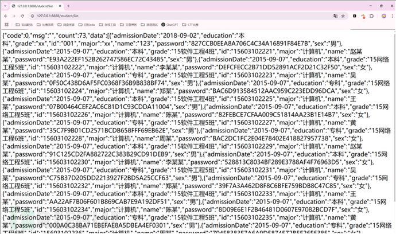
Task: Open the CTF比赛 bookmark folder
Action: pyautogui.click(x=190, y=25)
